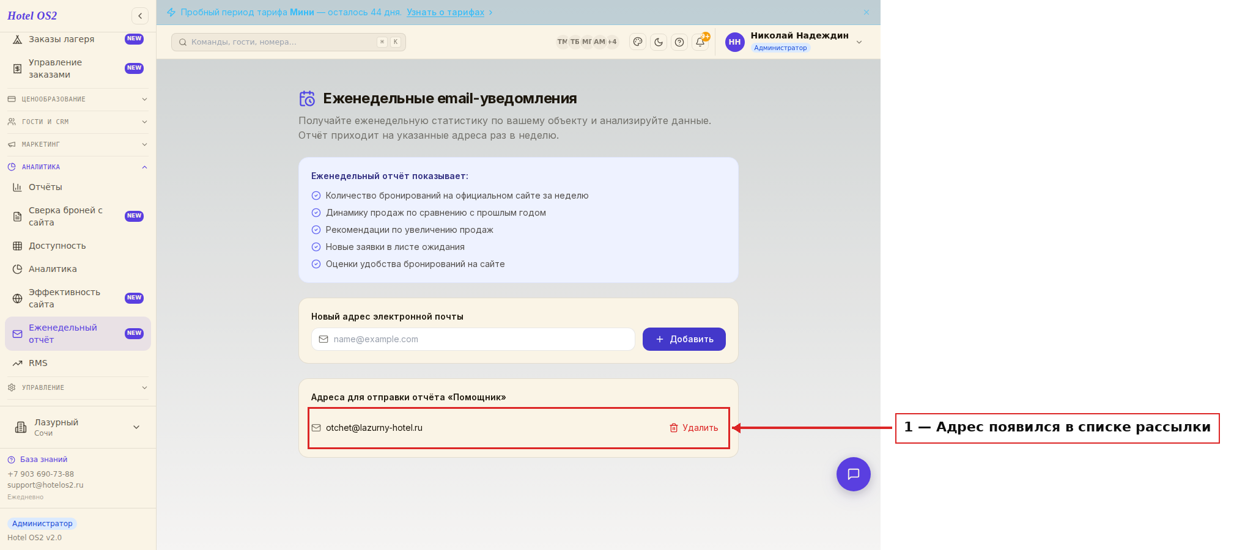This screenshot has width=1234, height=550.
Task: Open Управление заказами in the sidebar
Action: [78, 68]
